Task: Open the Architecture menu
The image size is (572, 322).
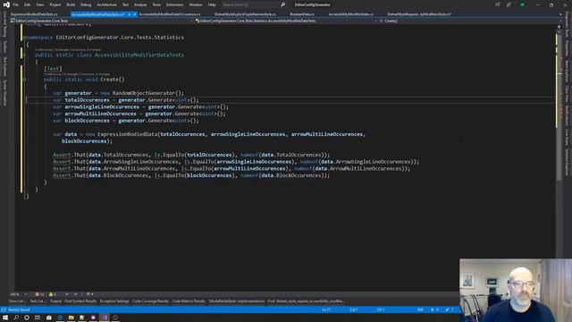Action: coord(106,4)
